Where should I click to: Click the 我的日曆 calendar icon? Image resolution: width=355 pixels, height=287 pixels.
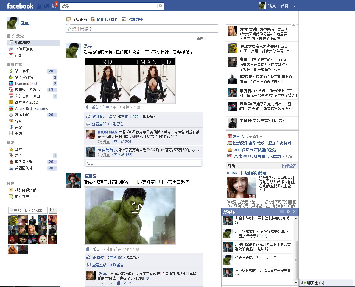tap(11, 96)
